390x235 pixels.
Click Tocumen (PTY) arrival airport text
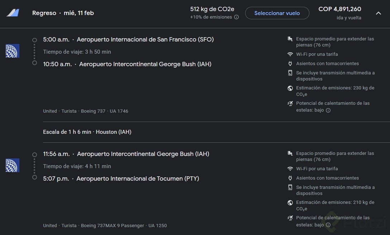click(x=138, y=178)
